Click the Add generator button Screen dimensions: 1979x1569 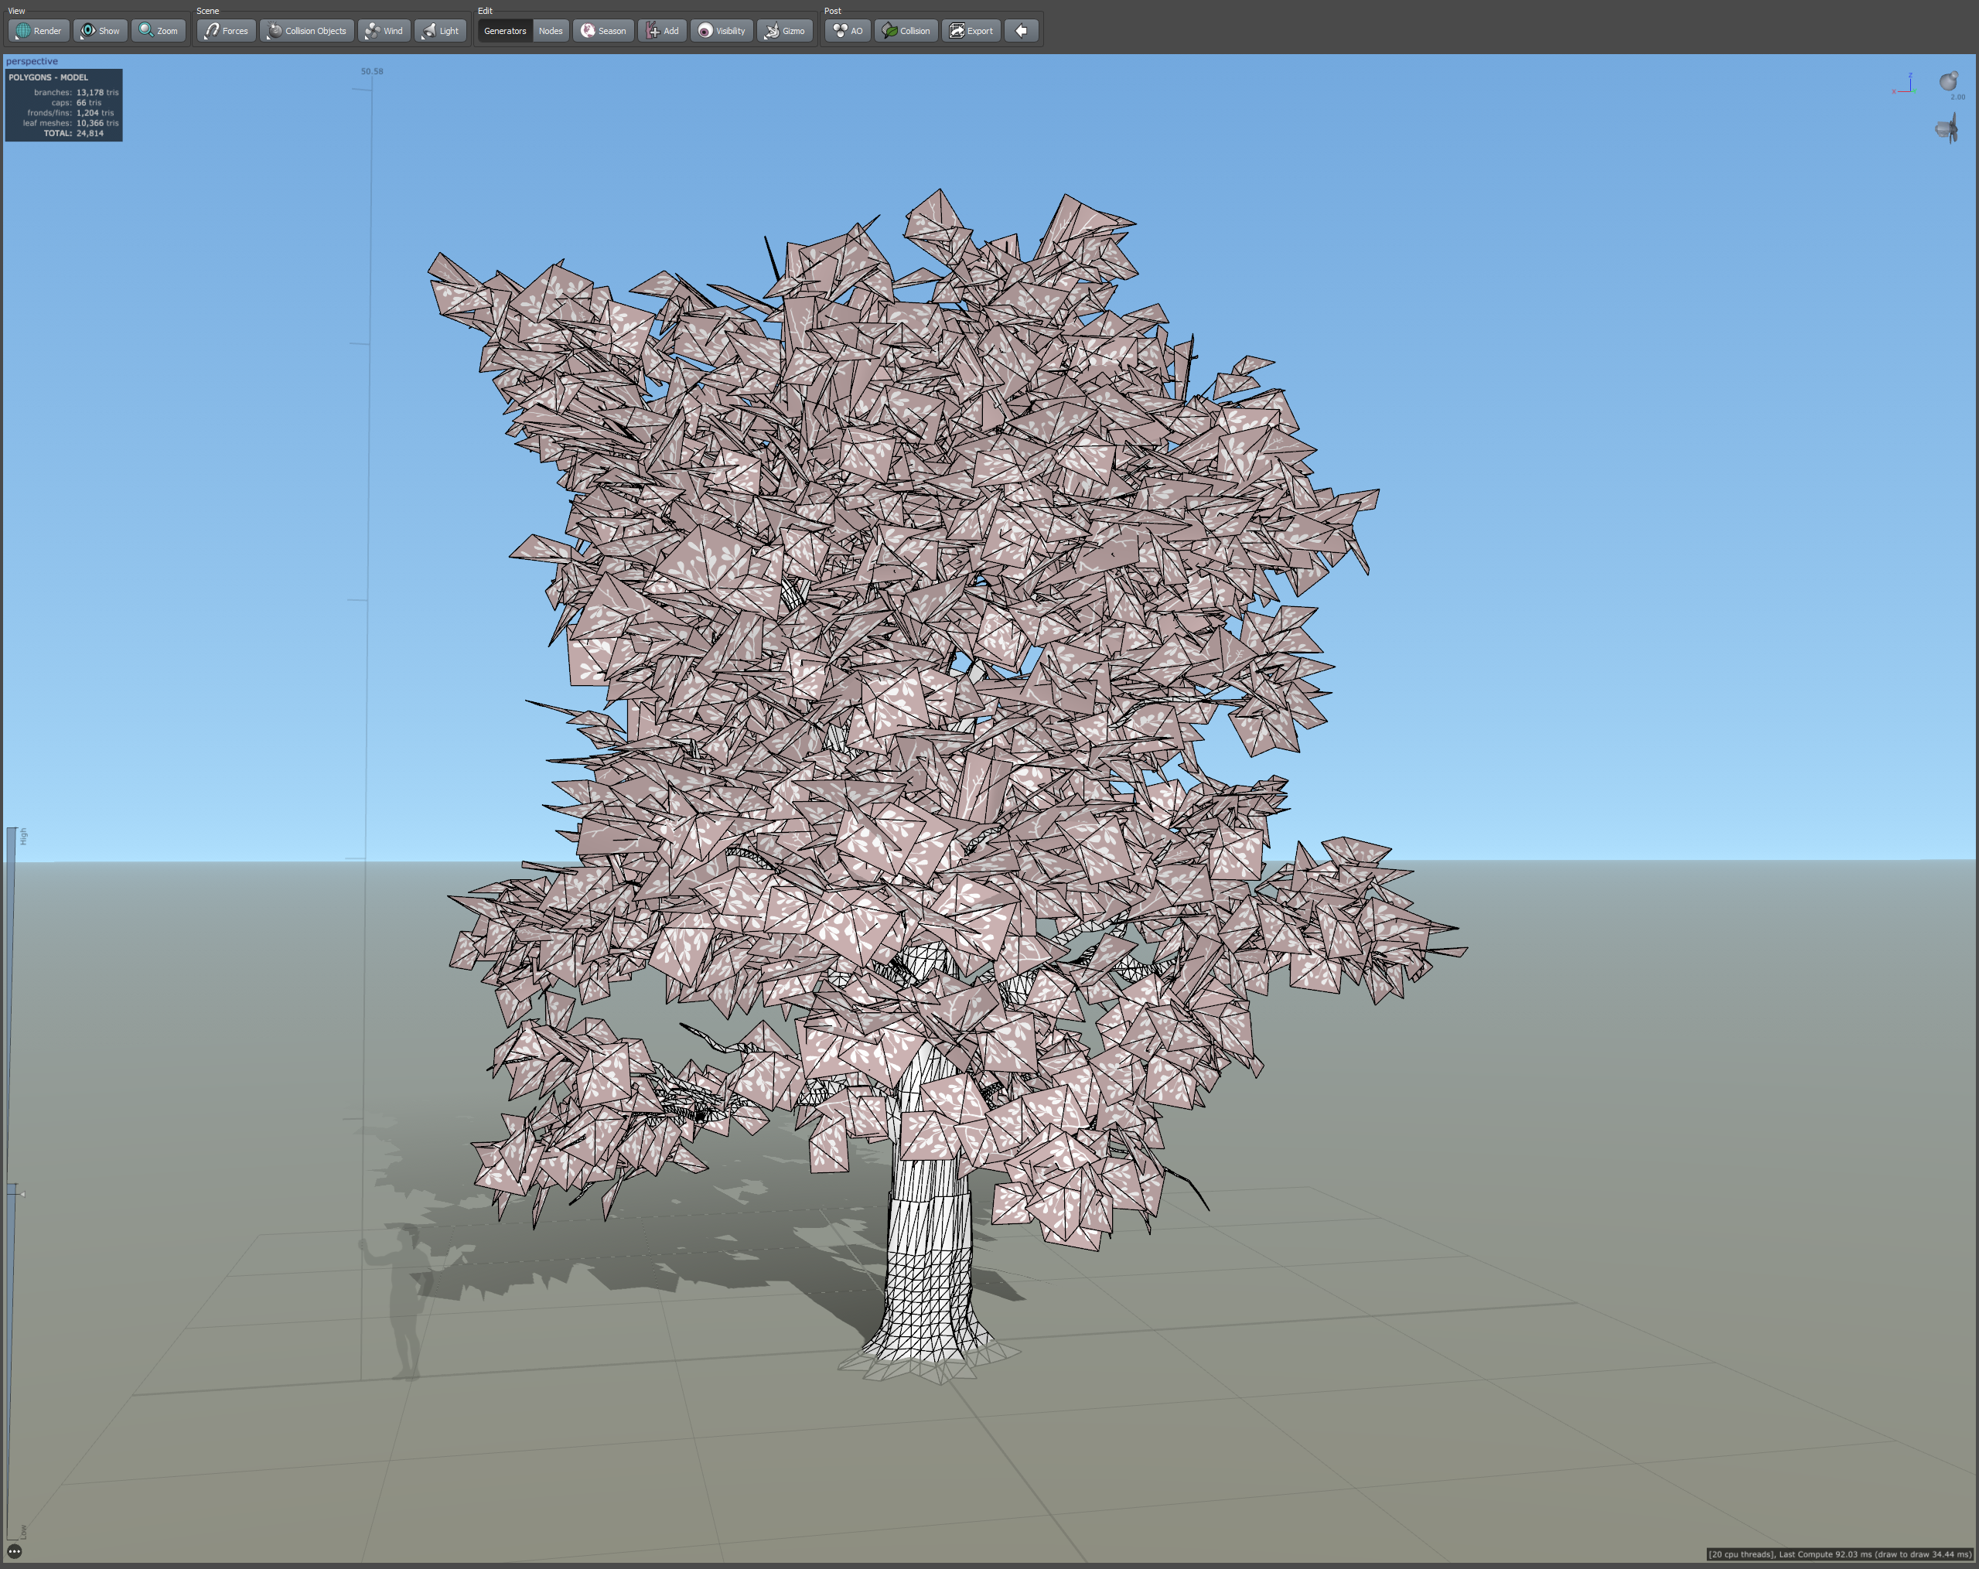[662, 30]
